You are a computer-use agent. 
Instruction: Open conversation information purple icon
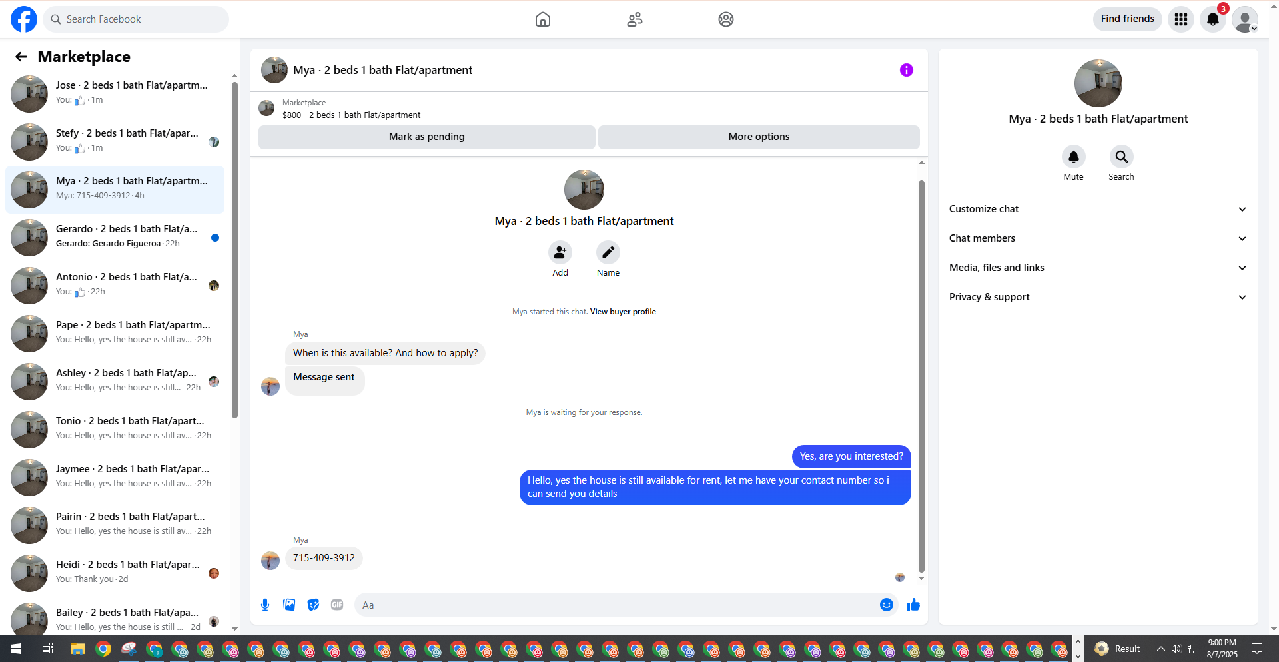click(x=907, y=70)
